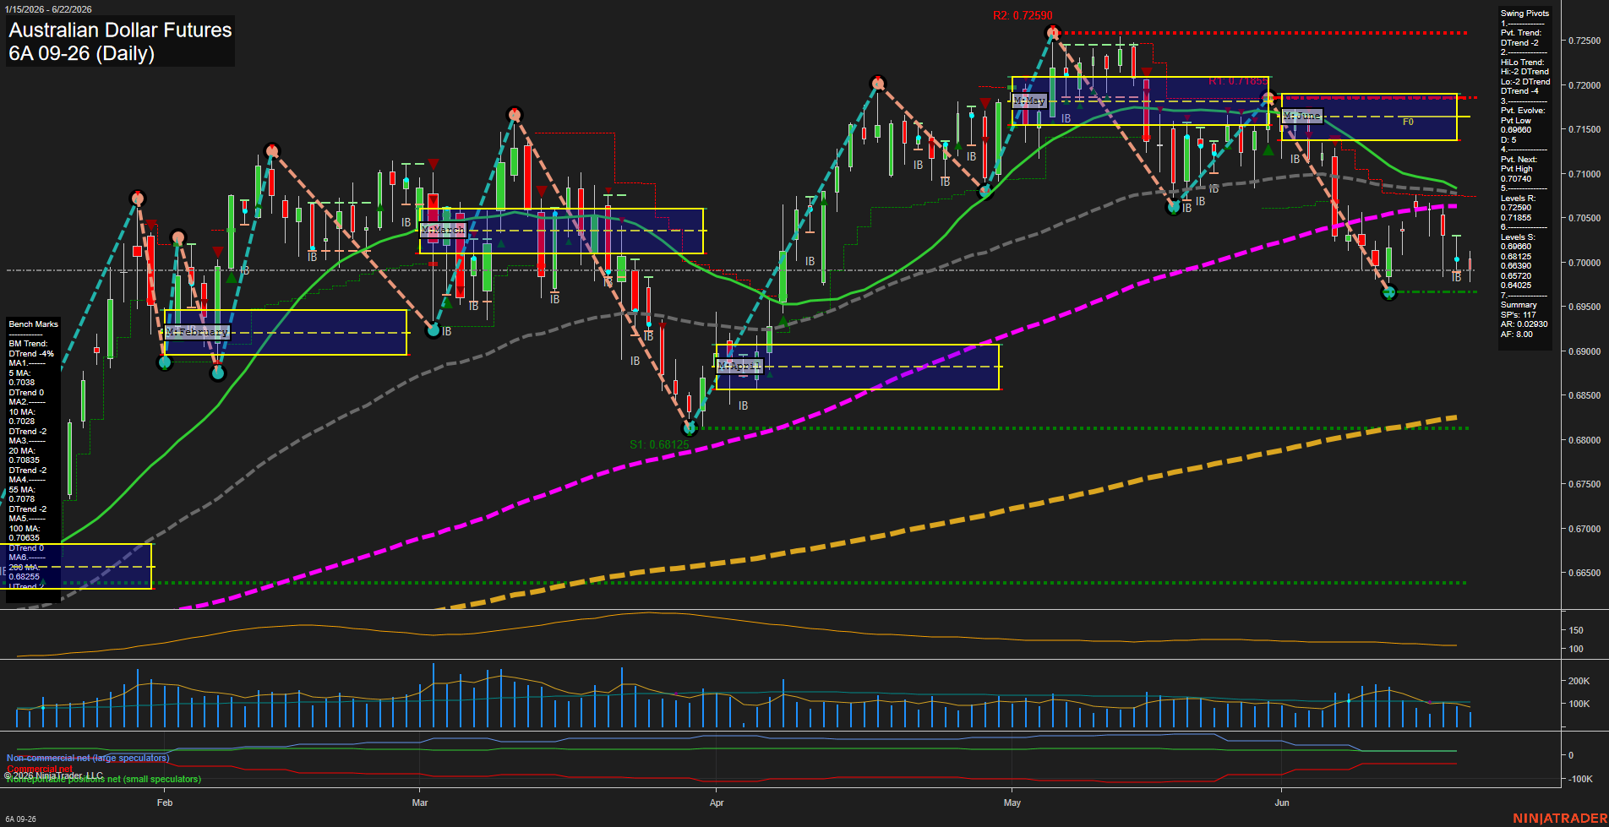The height and width of the screenshot is (827, 1609).
Task: Click the HiLo Trend: label
Action: click(x=1522, y=63)
